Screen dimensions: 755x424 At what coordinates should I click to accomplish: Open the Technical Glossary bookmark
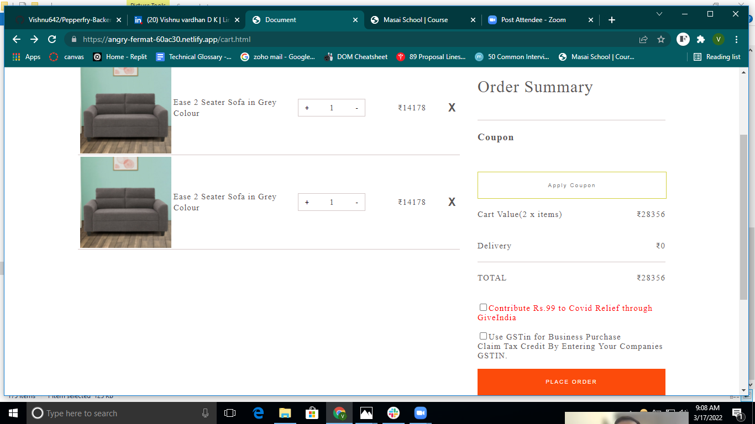tap(194, 56)
